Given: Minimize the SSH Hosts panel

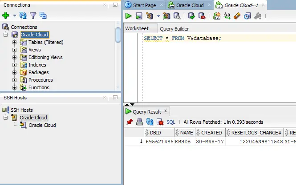Looking at the screenshot, I should (x=115, y=97).
